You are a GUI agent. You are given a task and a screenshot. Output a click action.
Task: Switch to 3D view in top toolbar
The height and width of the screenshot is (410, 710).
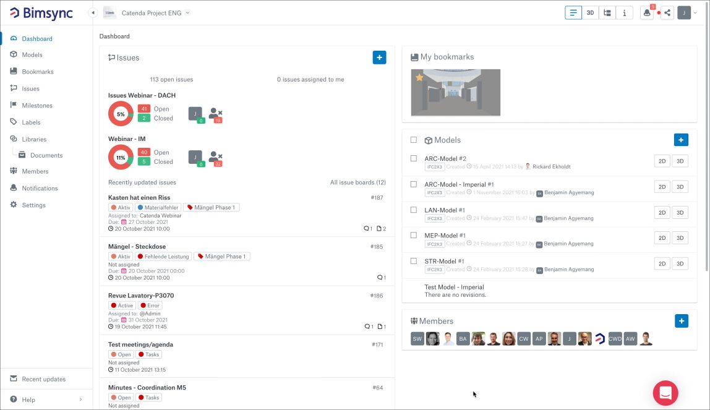click(590, 12)
